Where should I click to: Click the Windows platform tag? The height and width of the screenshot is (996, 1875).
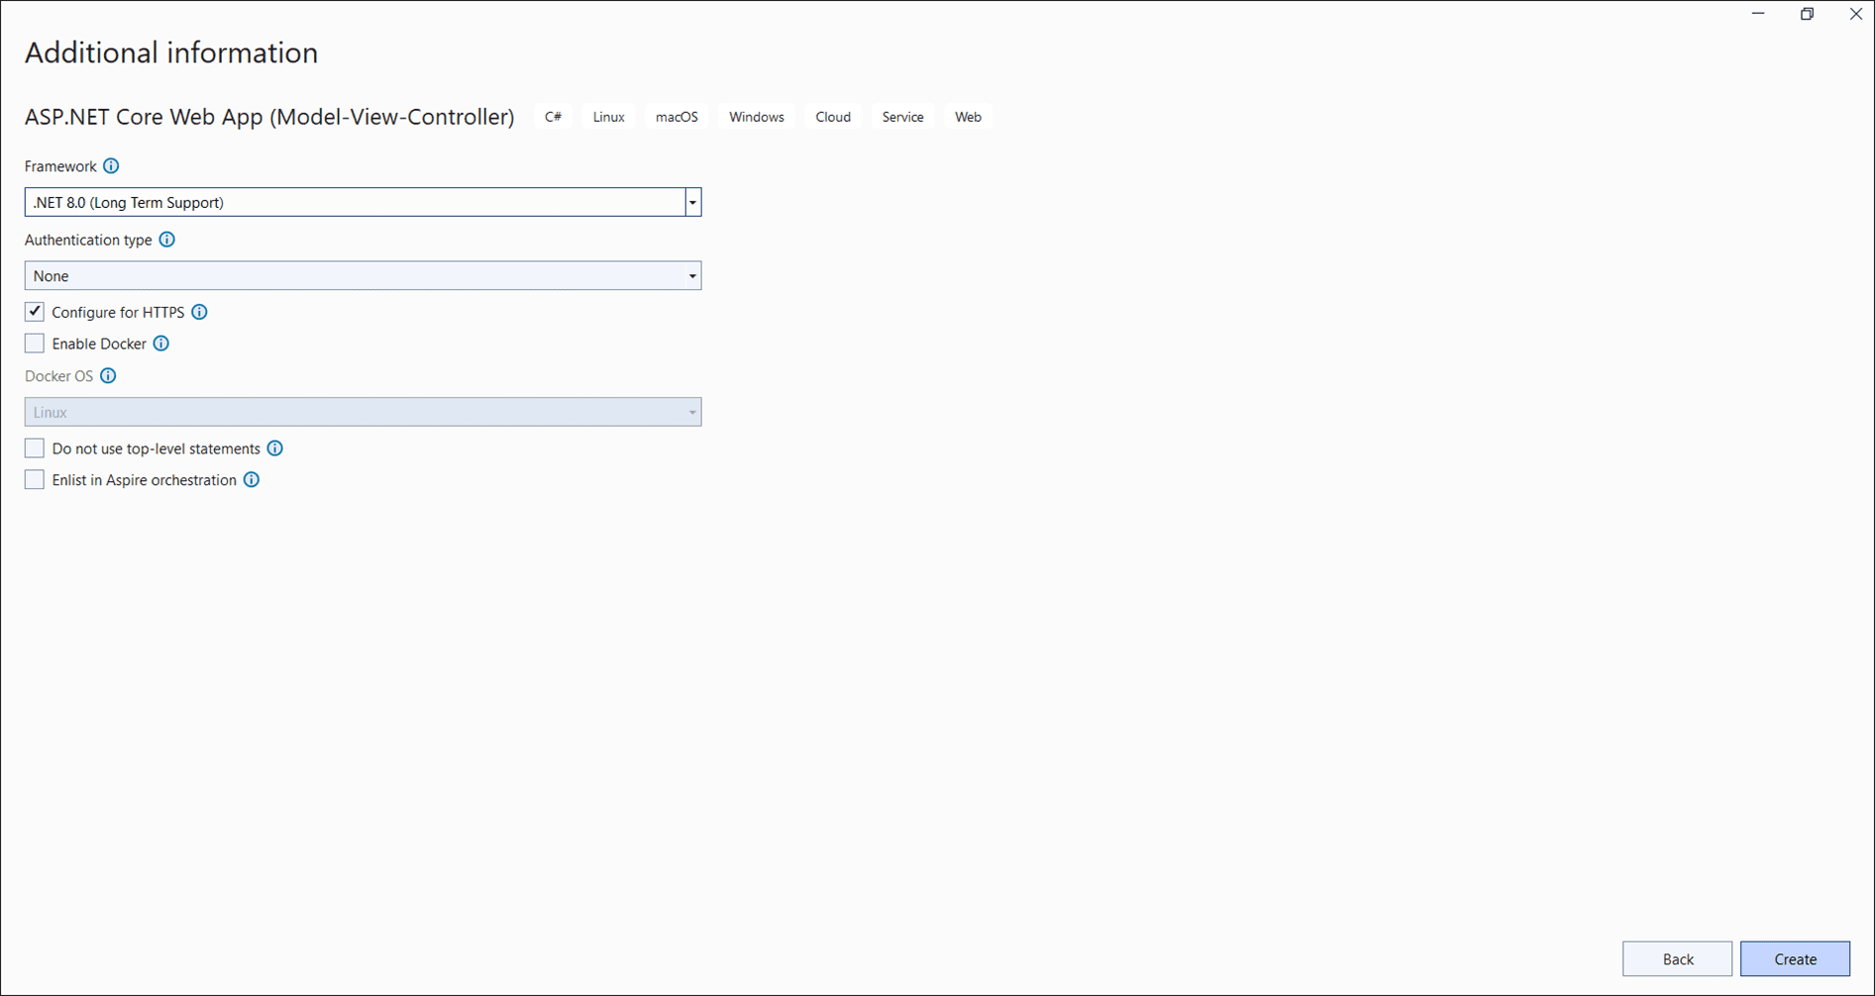756,117
